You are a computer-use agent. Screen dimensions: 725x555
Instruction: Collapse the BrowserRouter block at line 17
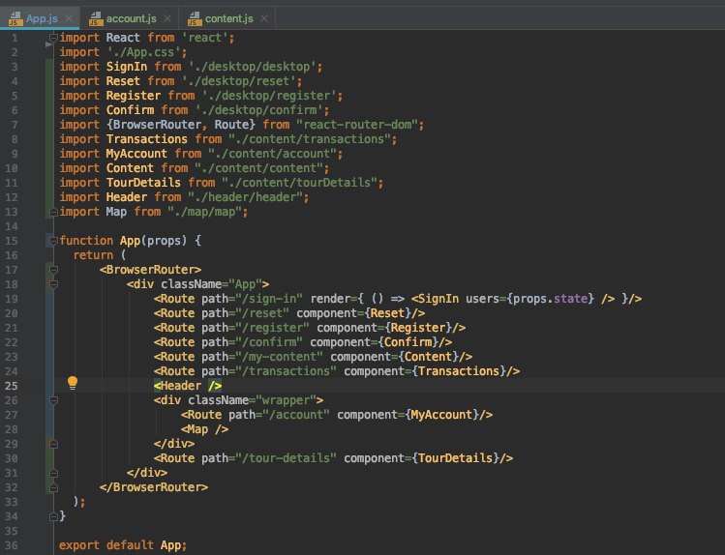click(53, 270)
